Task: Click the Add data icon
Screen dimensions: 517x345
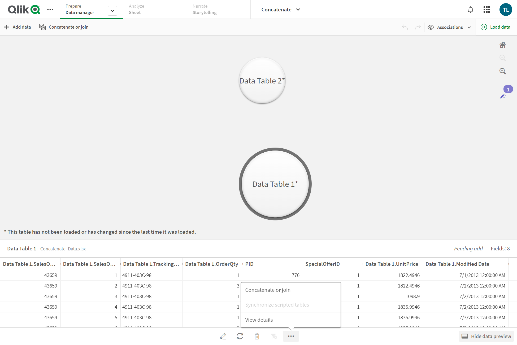Action: [x=7, y=26]
